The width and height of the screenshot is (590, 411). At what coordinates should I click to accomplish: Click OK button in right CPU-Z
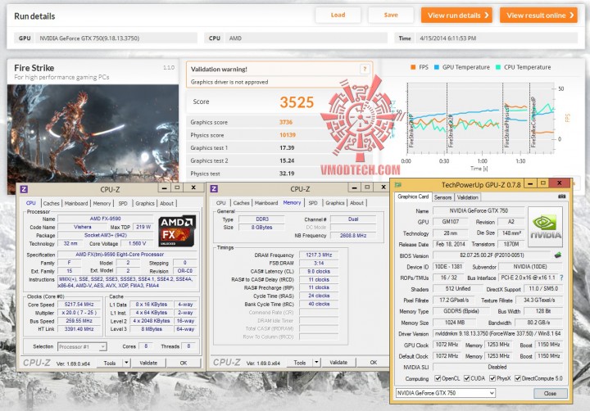pyautogui.click(x=374, y=363)
